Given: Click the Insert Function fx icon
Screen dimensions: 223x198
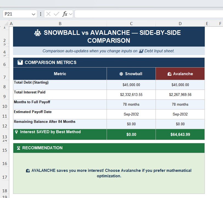Looking at the screenshot, I should (65, 14).
